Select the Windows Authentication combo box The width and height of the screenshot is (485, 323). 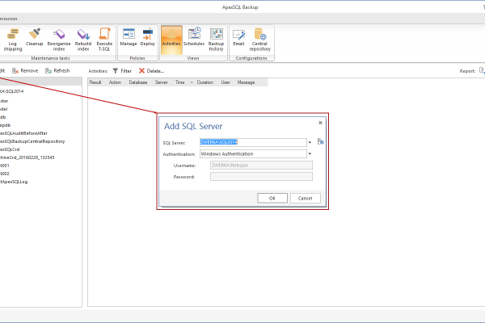[x=253, y=154]
